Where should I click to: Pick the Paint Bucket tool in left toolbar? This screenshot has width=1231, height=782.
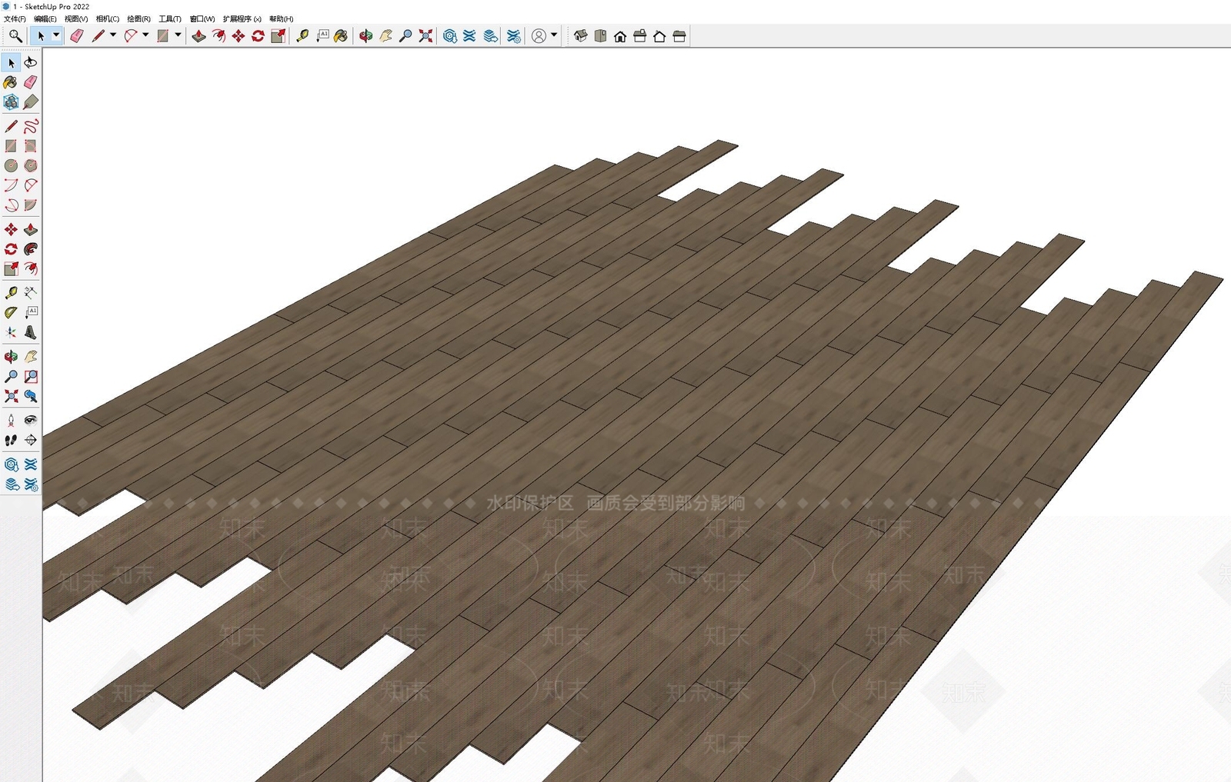11,82
